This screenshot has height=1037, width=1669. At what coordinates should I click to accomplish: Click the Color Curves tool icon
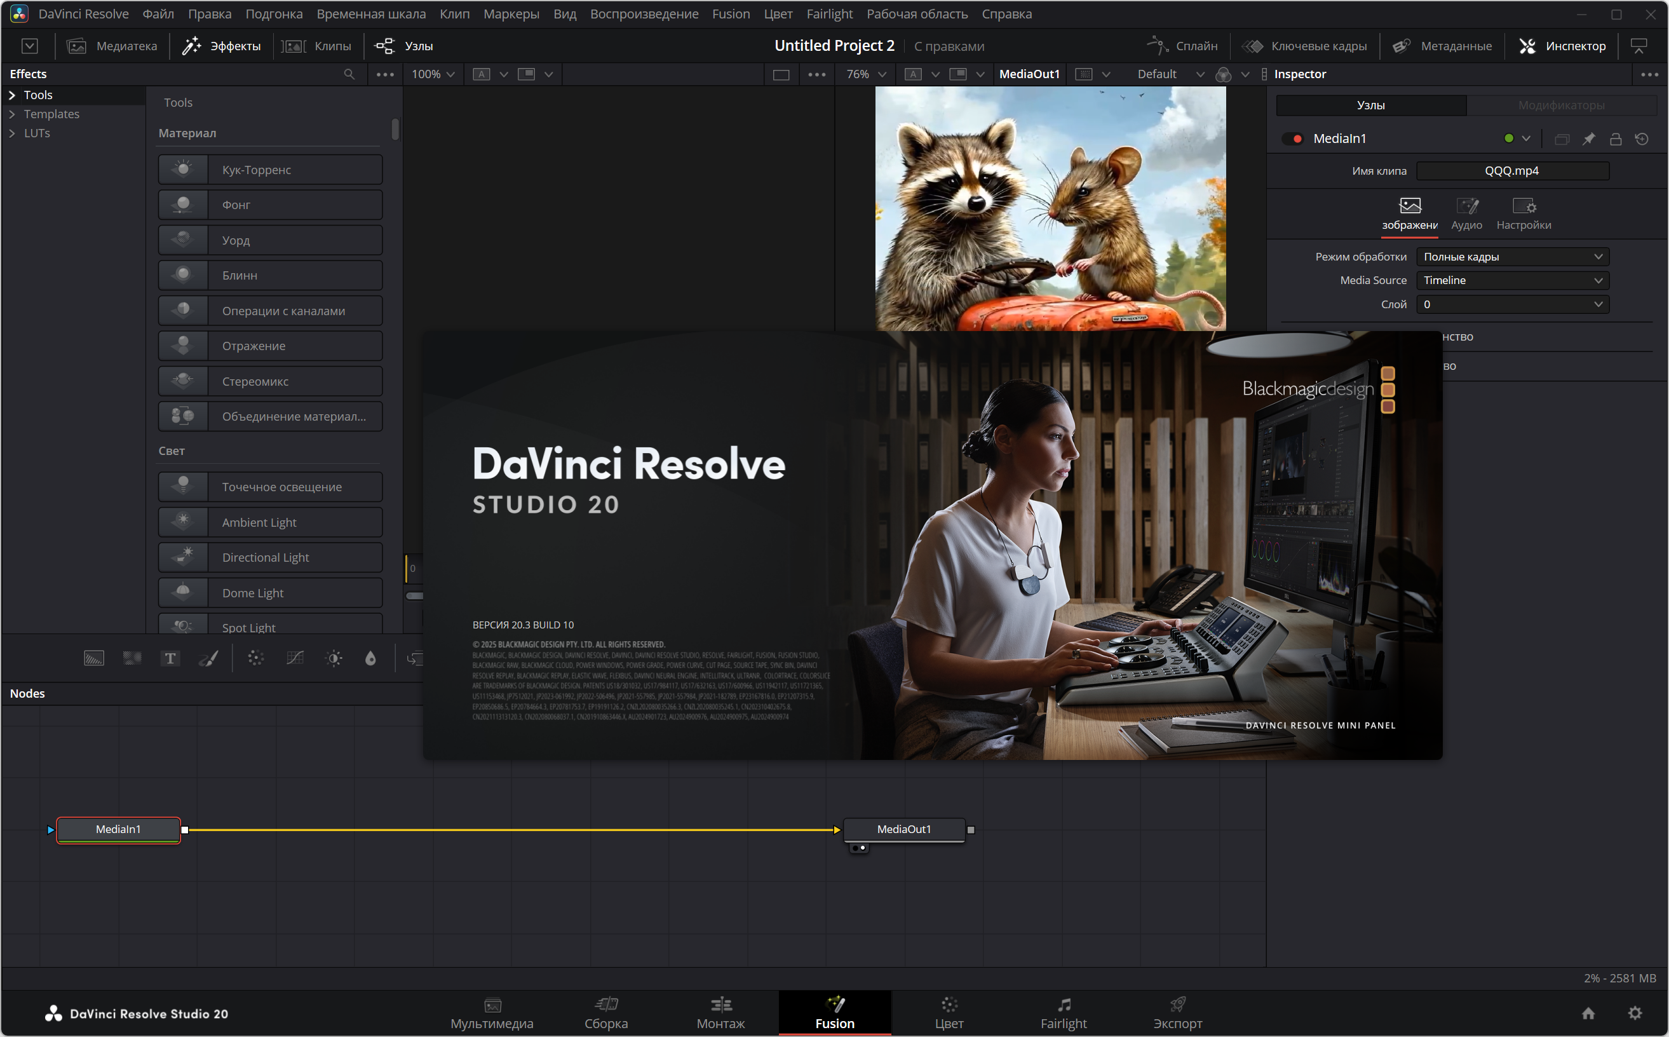pos(295,658)
